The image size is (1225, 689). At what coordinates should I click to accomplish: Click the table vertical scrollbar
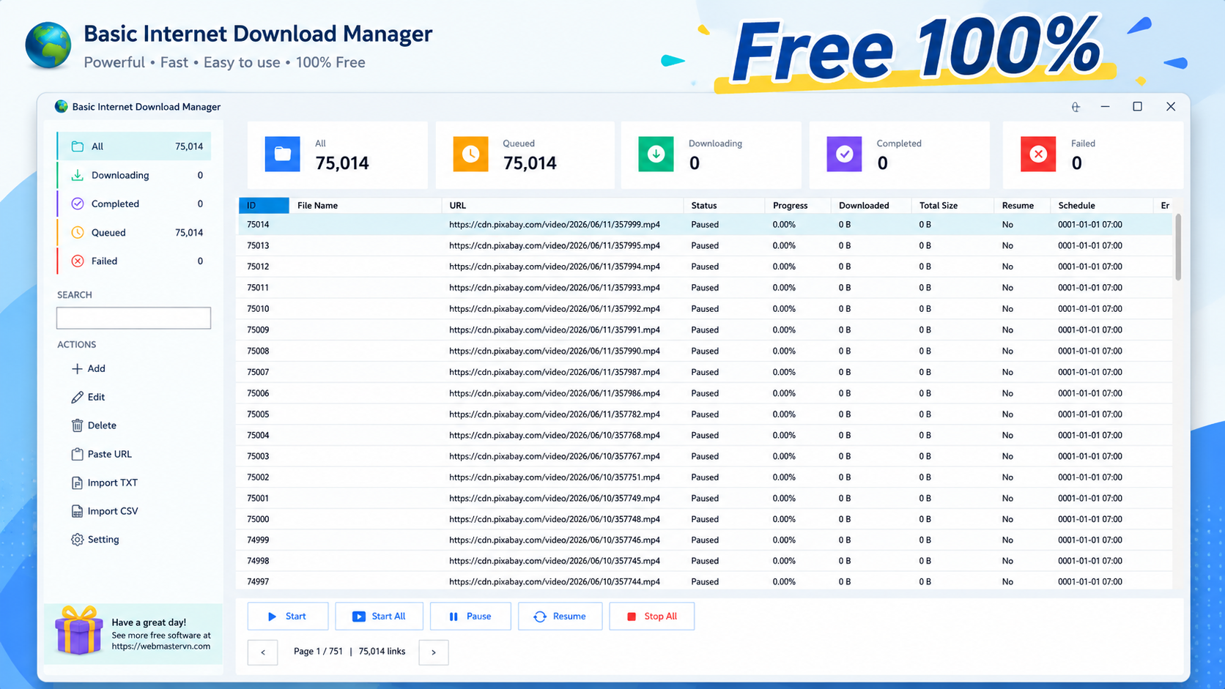point(1178,247)
